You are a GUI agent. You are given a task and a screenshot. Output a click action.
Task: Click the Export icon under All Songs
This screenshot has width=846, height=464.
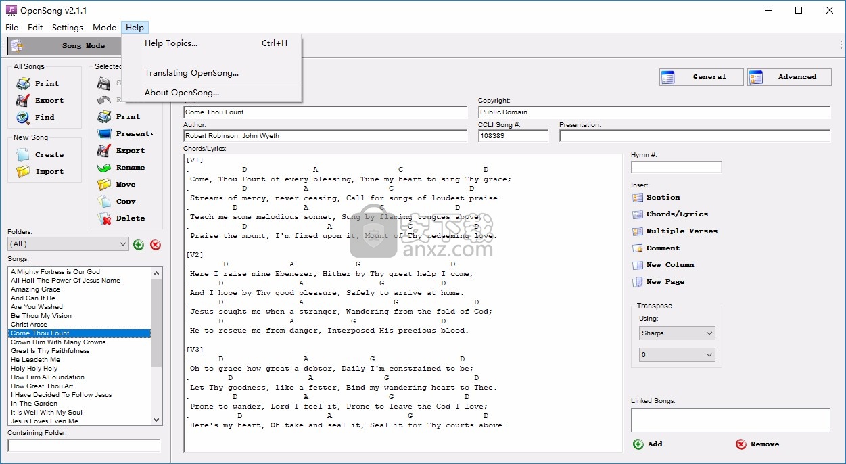point(23,100)
